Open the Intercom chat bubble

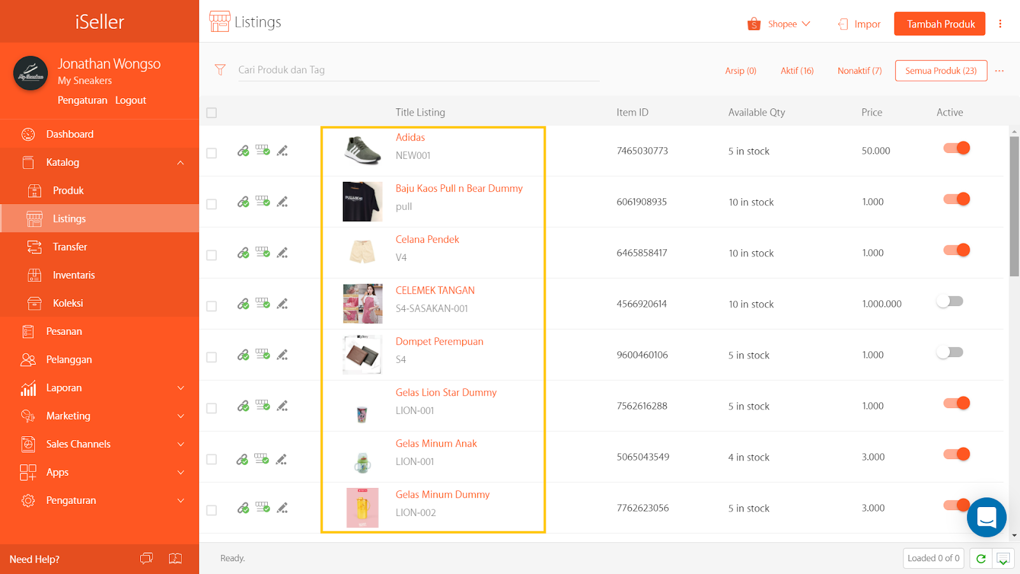click(986, 517)
